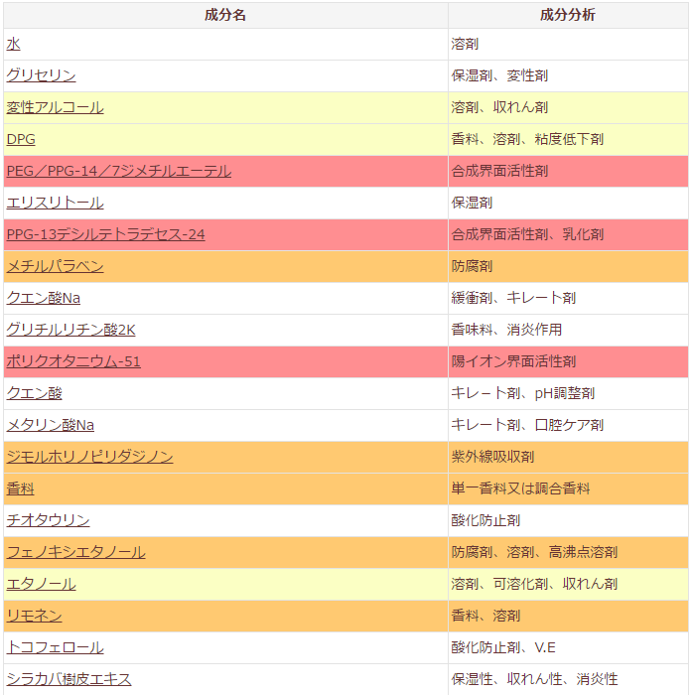Image resolution: width=692 pixels, height=695 pixels.
Task: Click the 酸化防止剤、V.E cell
Action: coord(568,648)
